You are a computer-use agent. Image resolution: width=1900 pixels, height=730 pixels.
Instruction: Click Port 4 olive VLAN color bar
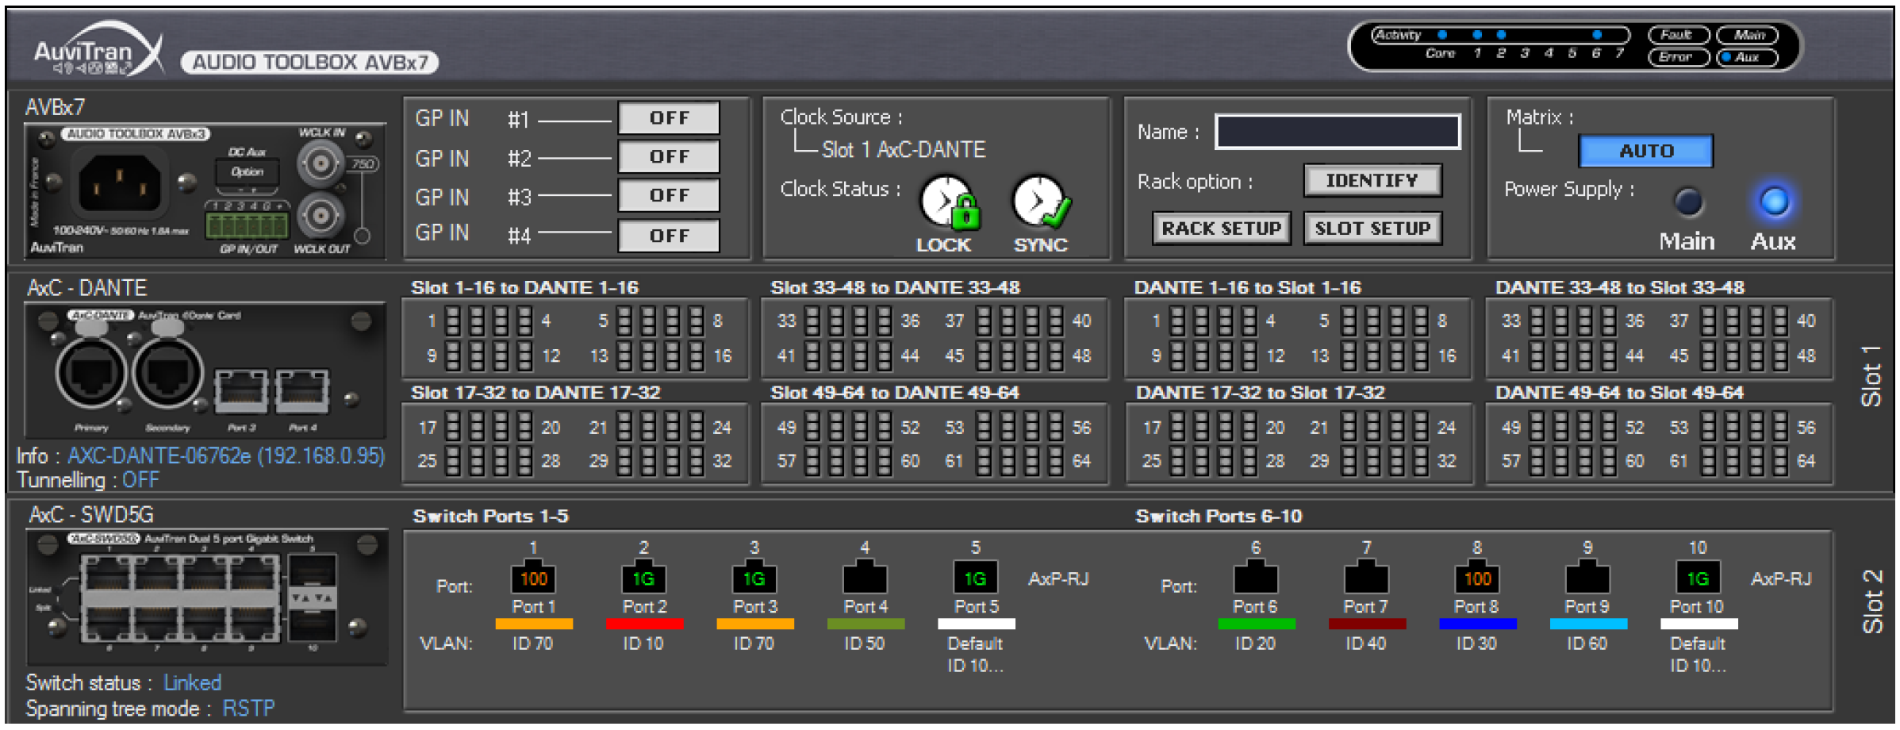[865, 624]
